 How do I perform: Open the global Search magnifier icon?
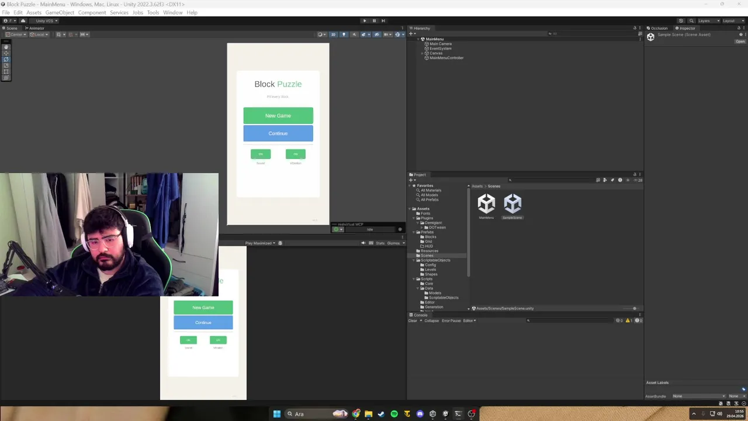coord(691,20)
